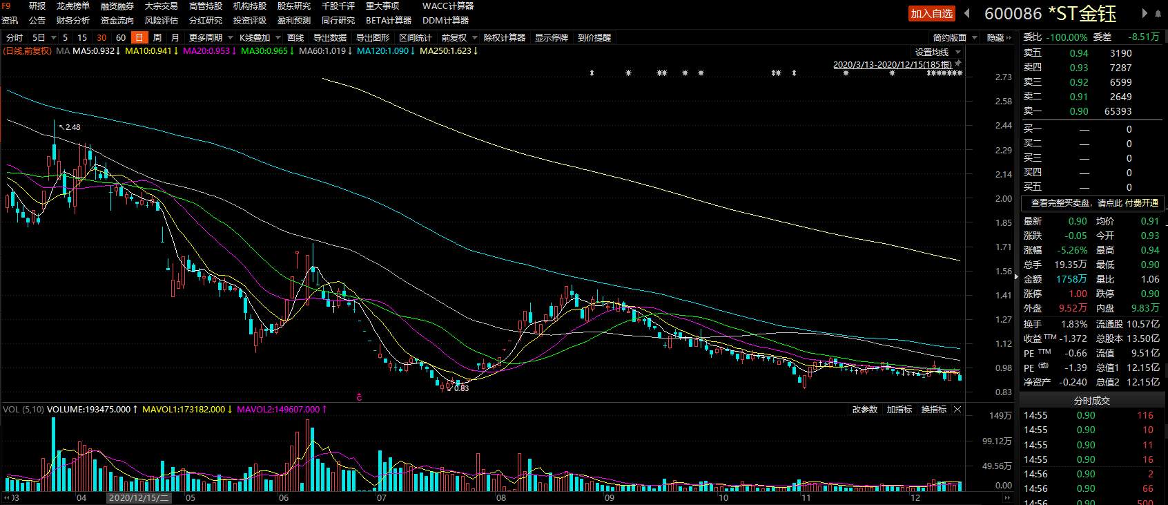Image resolution: width=1168 pixels, height=505 pixels.
Task: Open the 龙虎榜单 menu item
Action: [x=73, y=6]
